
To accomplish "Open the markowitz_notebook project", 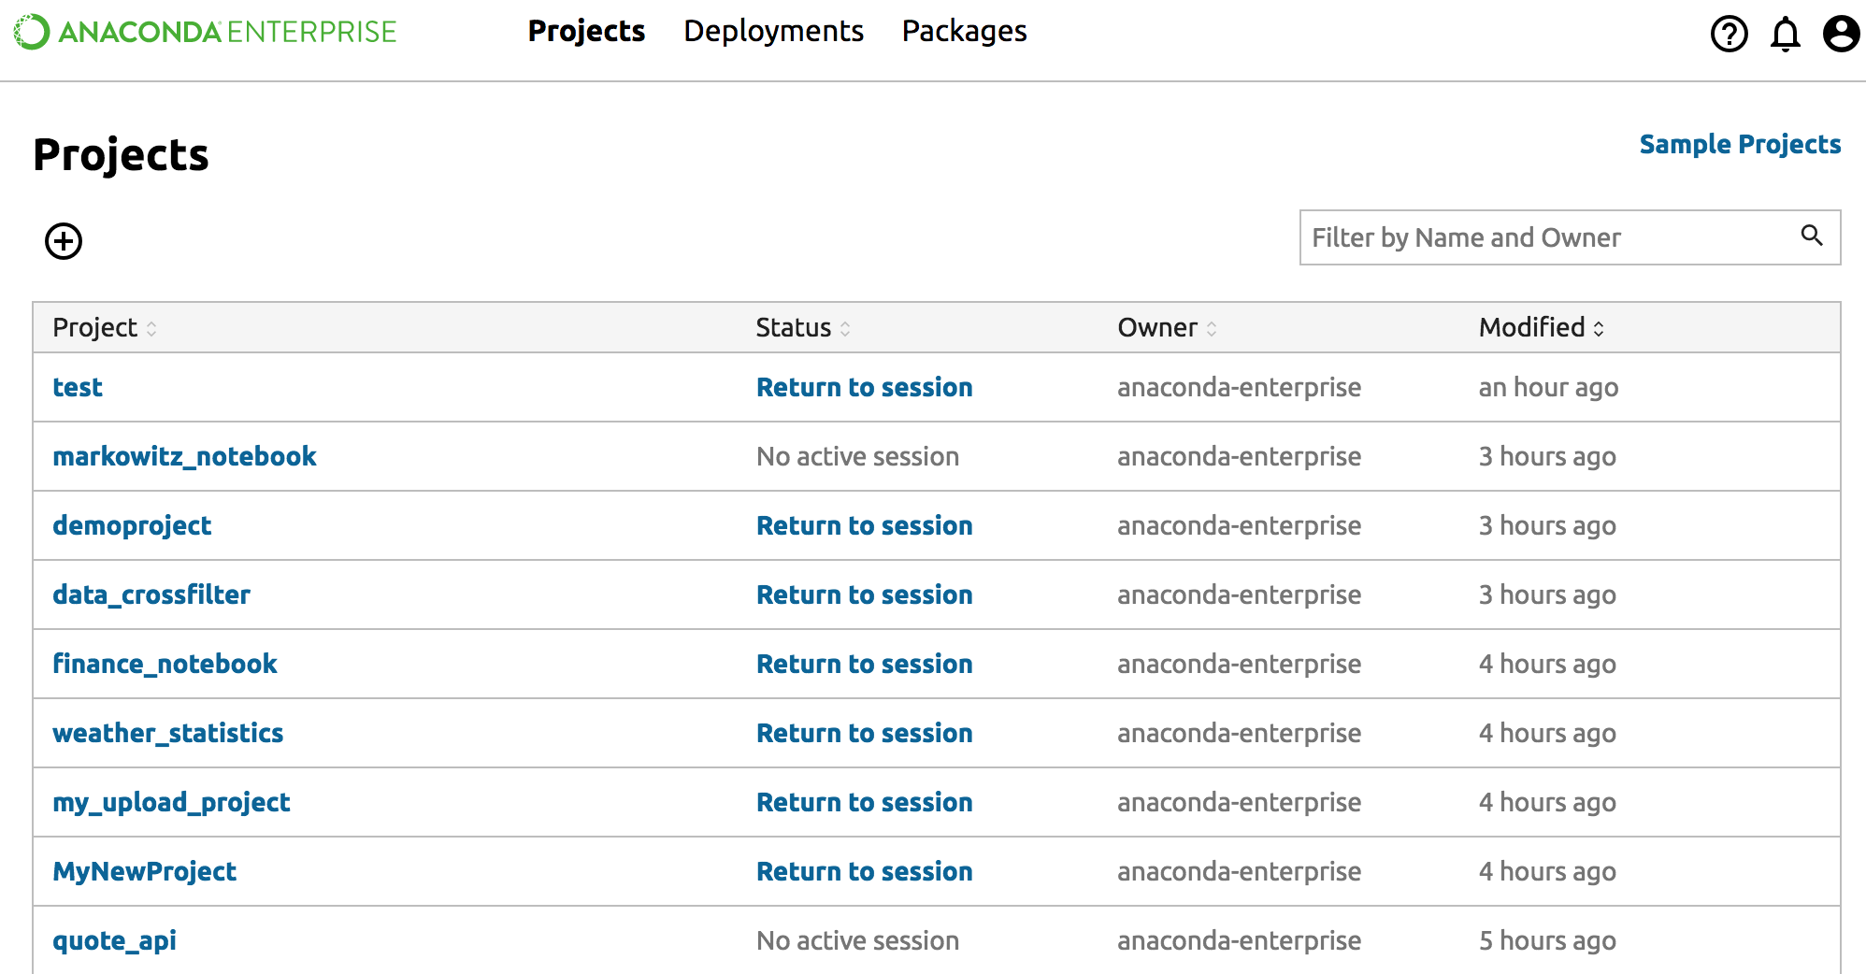I will click(184, 456).
